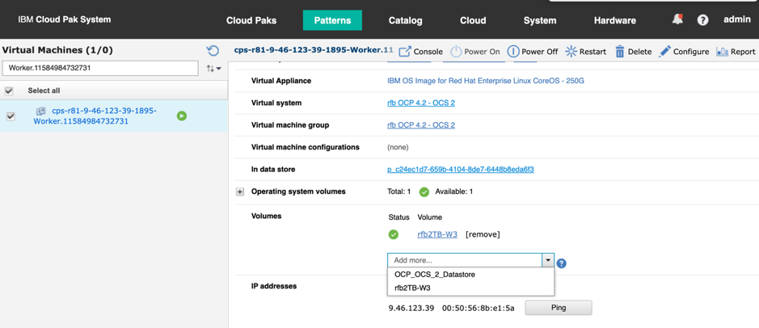Click the MAC address 00:50:56:8b:e1:5a
Image resolution: width=759 pixels, height=328 pixels.
[479, 308]
